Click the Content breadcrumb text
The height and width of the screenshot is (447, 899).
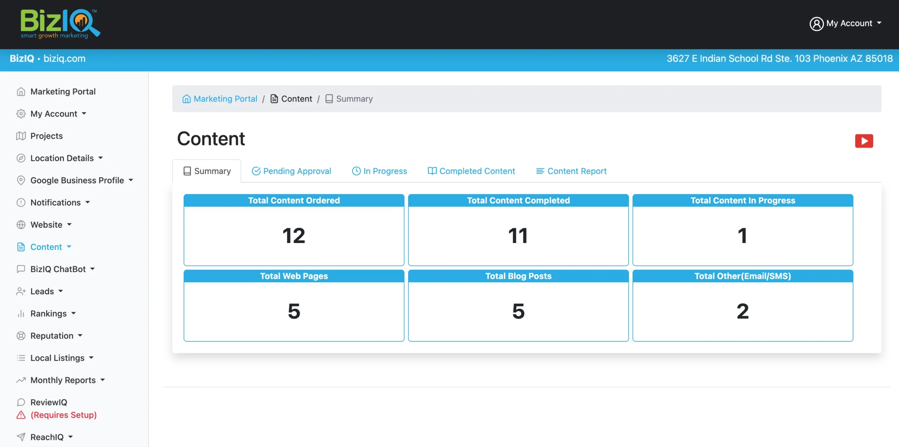click(296, 99)
